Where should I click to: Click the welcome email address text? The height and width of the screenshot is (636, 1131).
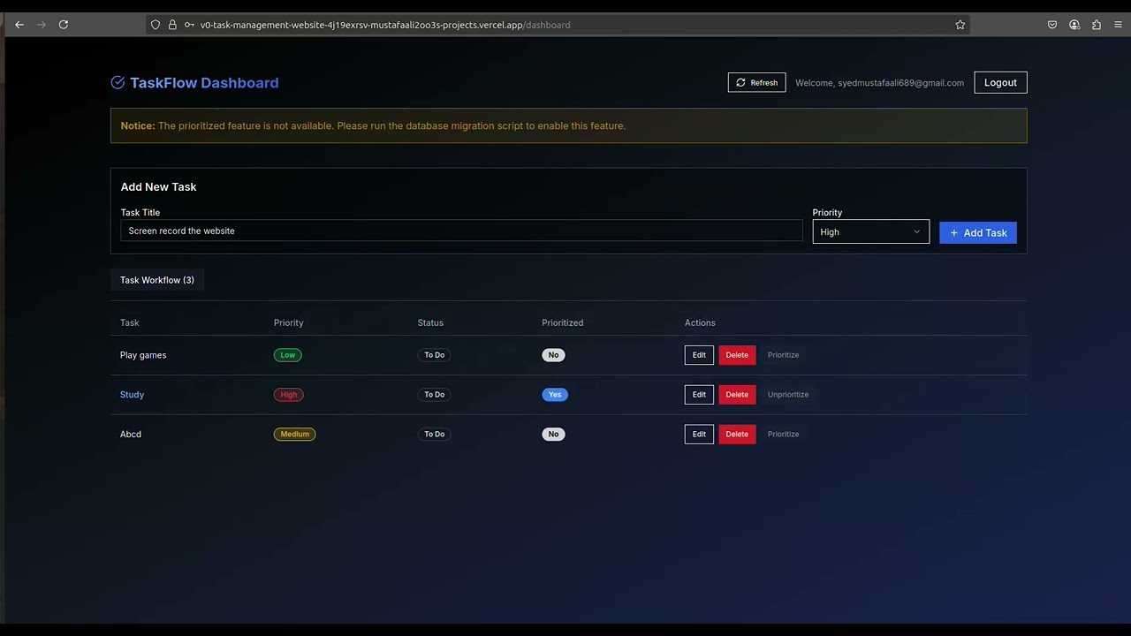[900, 83]
